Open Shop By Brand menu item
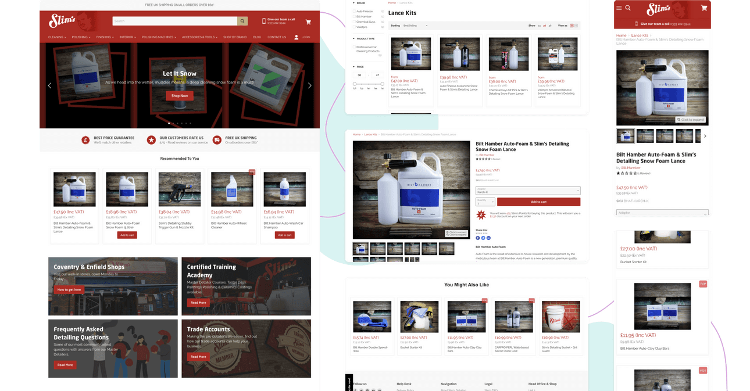The width and height of the screenshot is (750, 391). 235,37
